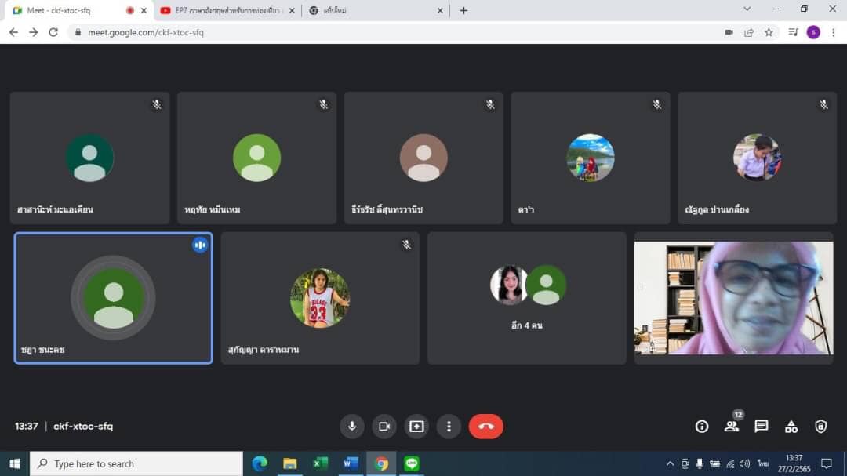Click the system tray volume speaker icon
Screen dimensions: 847x476
744,463
